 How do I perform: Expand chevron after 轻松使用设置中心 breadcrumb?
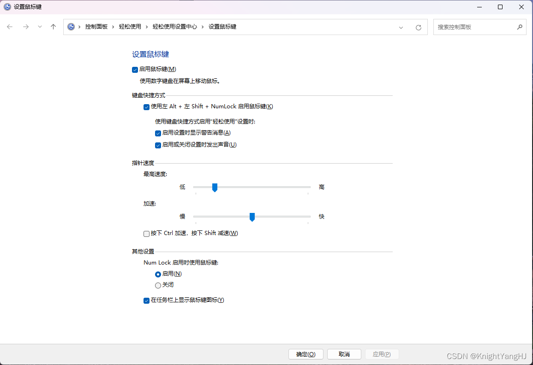pos(203,27)
